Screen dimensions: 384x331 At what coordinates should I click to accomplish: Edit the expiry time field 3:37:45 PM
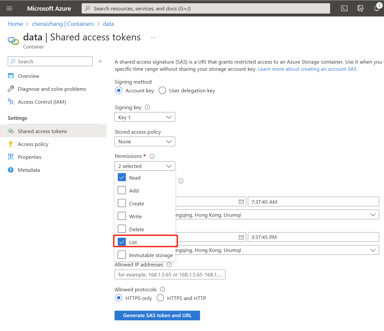(313, 237)
